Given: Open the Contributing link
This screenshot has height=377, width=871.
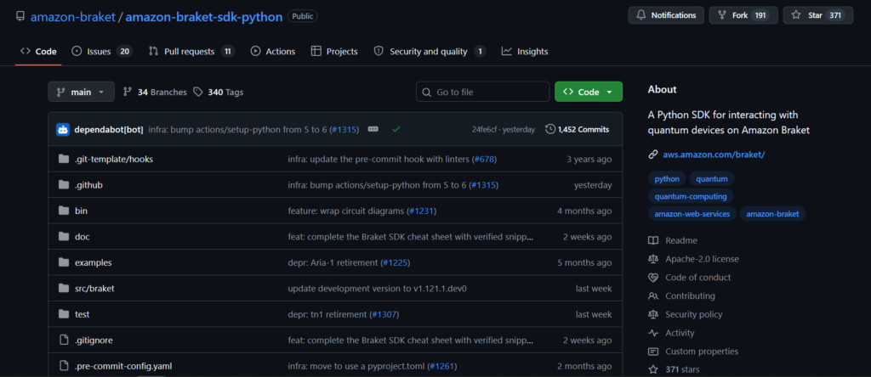Looking at the screenshot, I should (681, 296).
